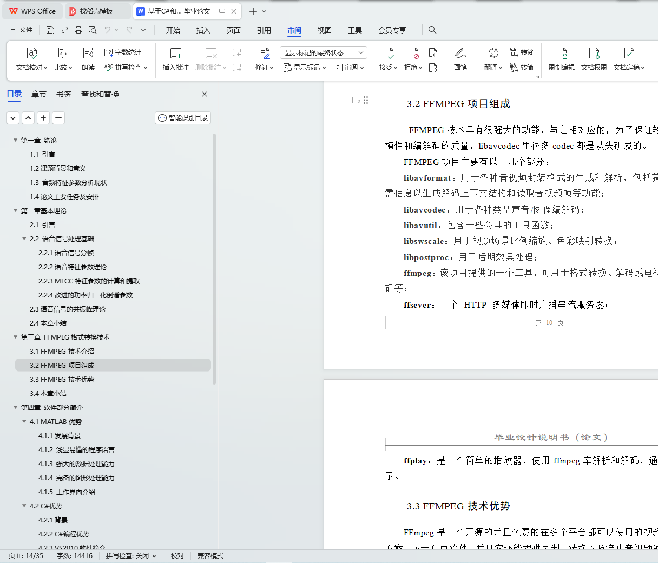
Task: Collapse the 第一章 绪论 tree node
Action: 16,140
